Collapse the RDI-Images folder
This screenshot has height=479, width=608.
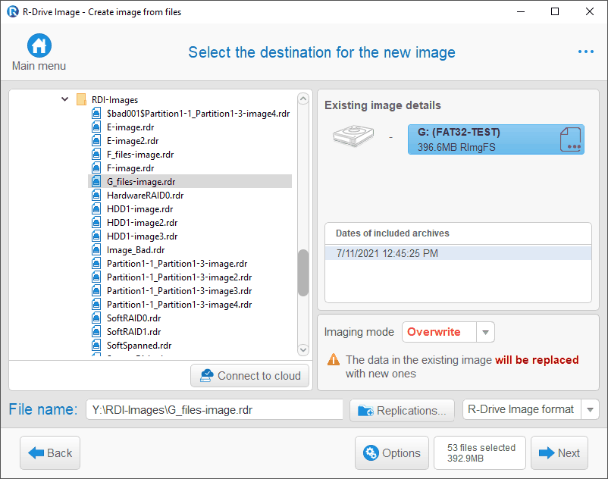64,99
